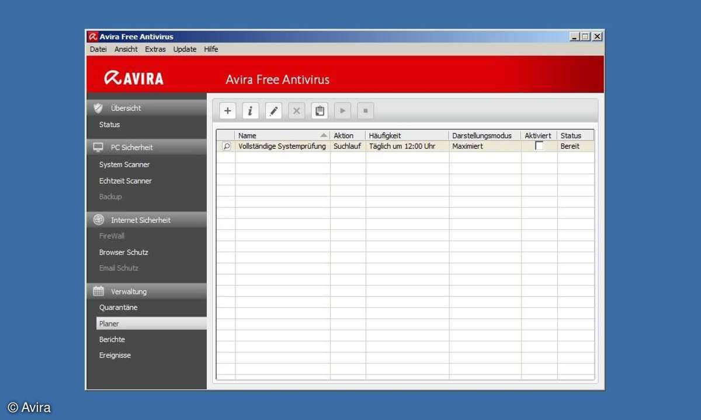Click the globe icon beside Internet Sicherheit
Screen dimensions: 701x420
[x=98, y=220]
